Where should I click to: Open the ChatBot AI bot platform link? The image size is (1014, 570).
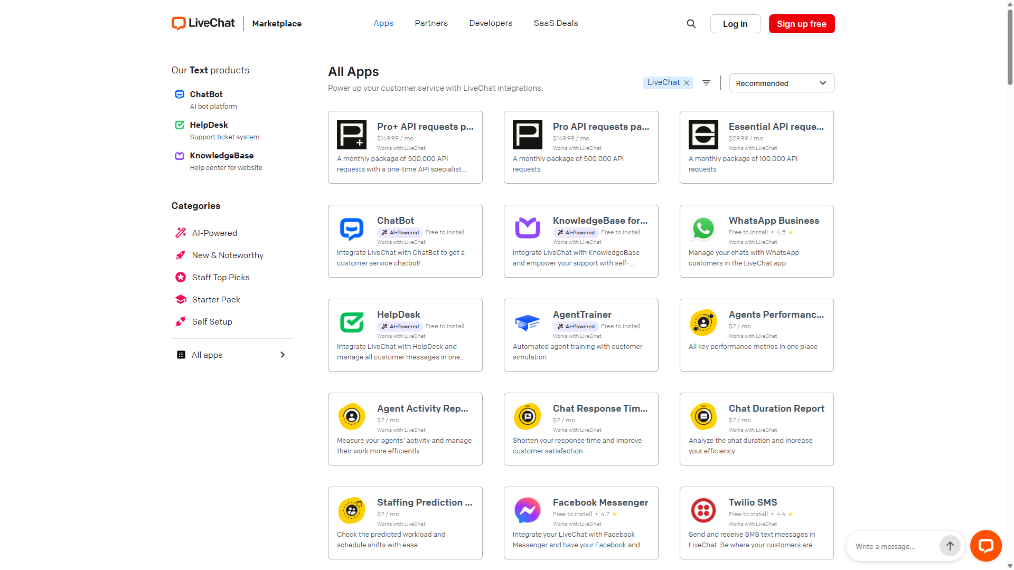[x=213, y=100]
